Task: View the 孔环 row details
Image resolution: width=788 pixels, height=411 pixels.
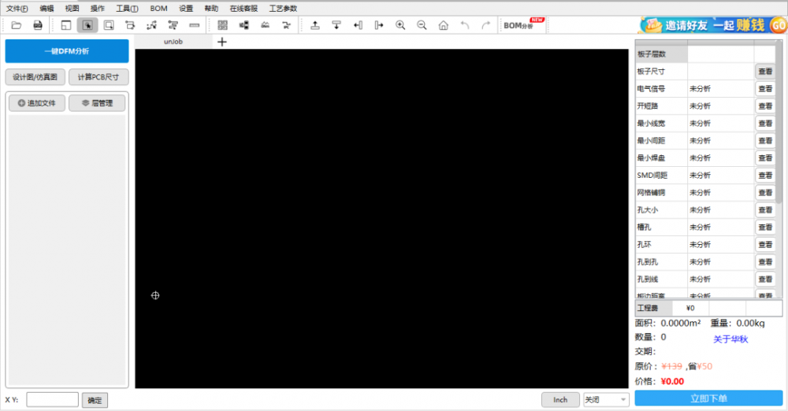Action: 765,245
